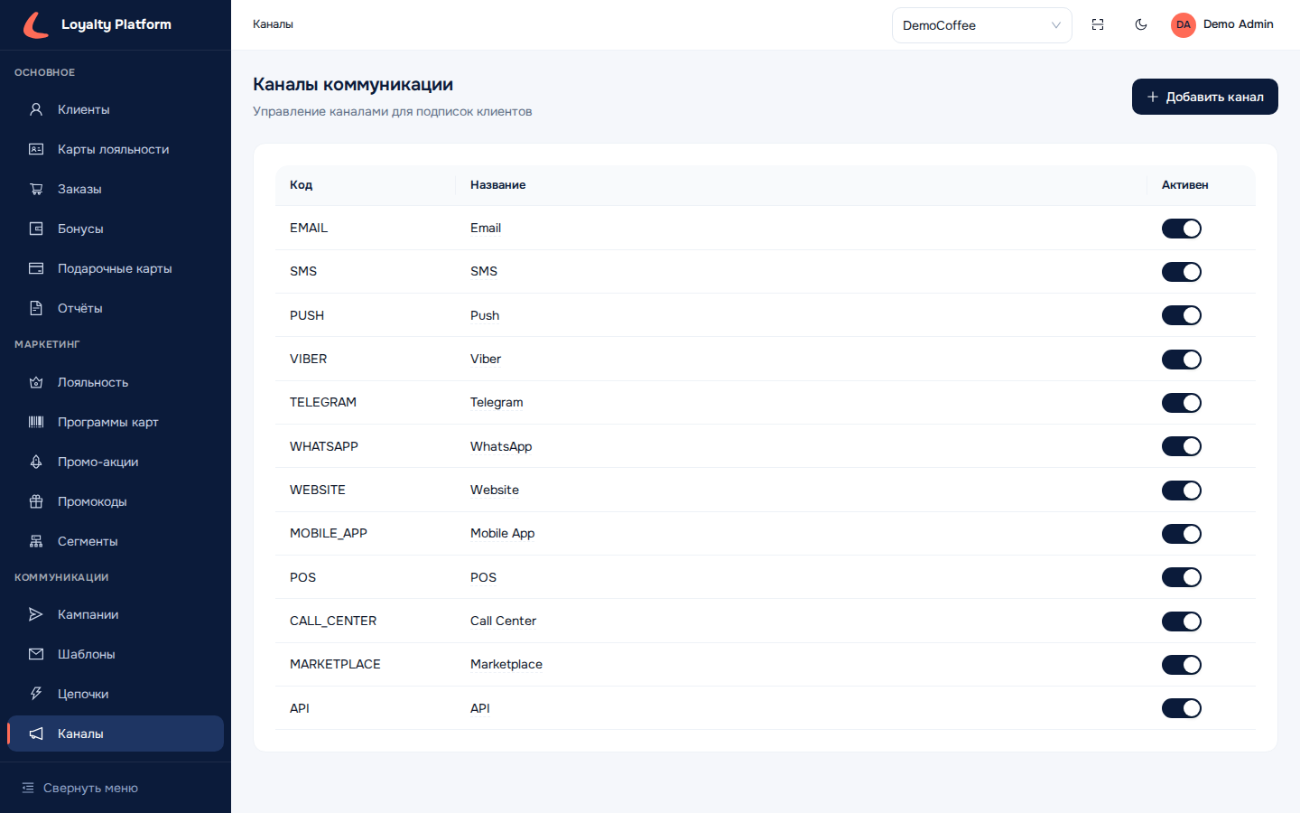Click the Подарочные карты card icon
The height and width of the screenshot is (813, 1300).
[36, 268]
